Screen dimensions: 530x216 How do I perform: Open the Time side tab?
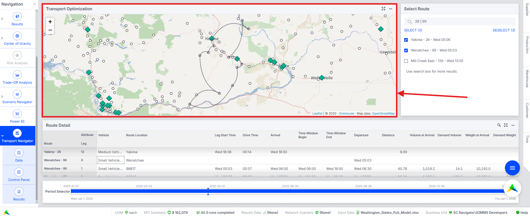527,139
